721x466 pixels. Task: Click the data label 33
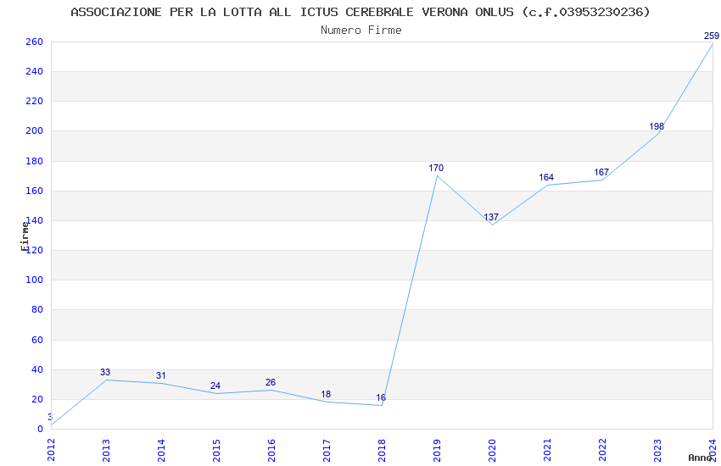point(105,372)
